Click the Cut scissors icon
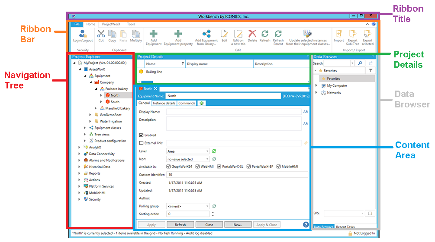This screenshot has width=435, height=242. coord(101,34)
